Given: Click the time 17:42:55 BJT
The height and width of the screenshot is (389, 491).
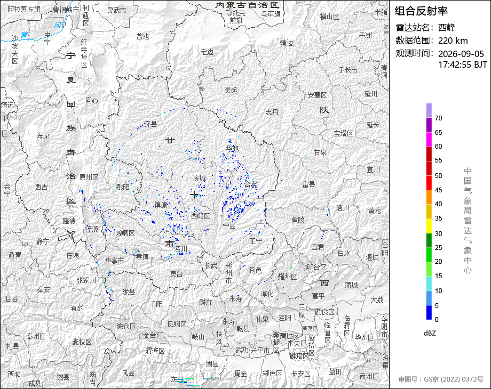Looking at the screenshot, I should click(463, 64).
